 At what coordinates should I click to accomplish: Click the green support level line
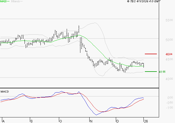coord(151,72)
